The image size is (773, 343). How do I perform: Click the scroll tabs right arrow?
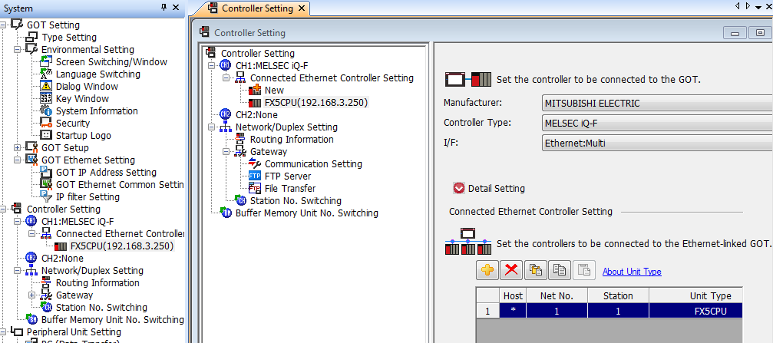coord(748,6)
